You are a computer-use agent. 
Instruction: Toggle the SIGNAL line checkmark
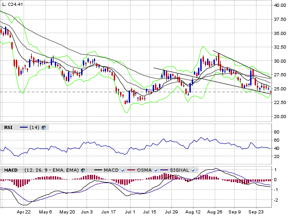(193, 170)
